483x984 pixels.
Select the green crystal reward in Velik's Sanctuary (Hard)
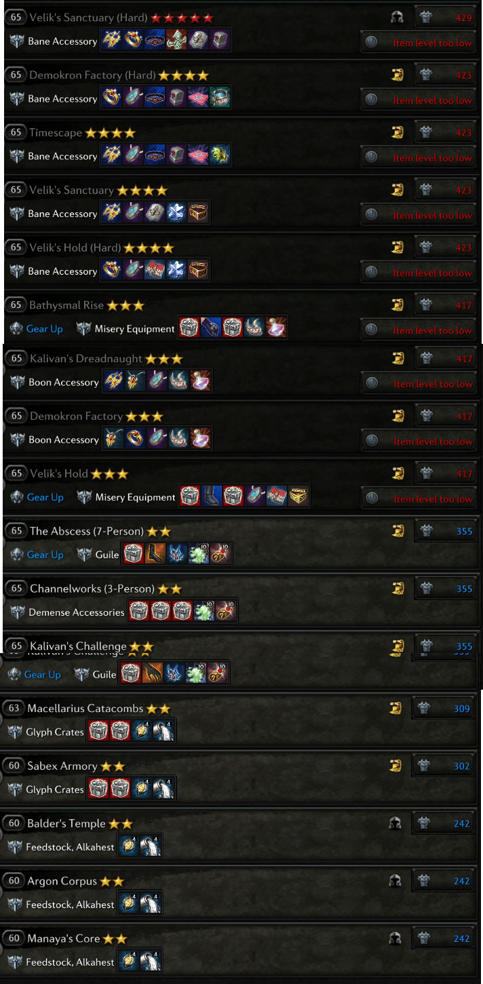(x=177, y=41)
